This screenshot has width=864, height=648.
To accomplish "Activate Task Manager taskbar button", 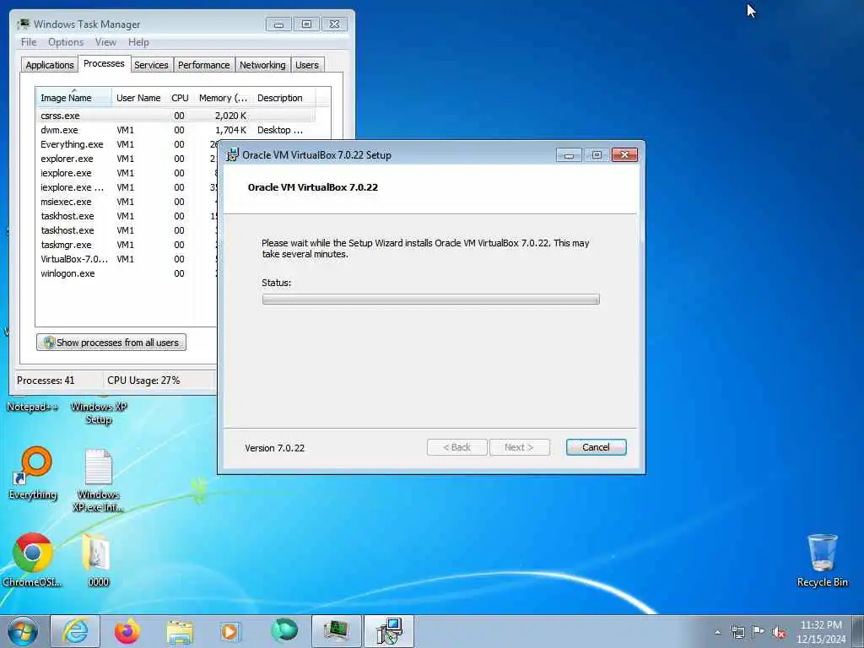I will click(x=336, y=631).
